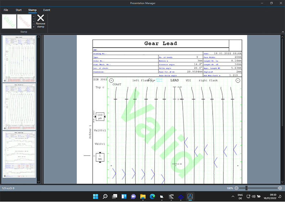The height and width of the screenshot is (202, 285).
Task: Select the Gear Lead page thumbnail
Action: [x=19, y=59]
